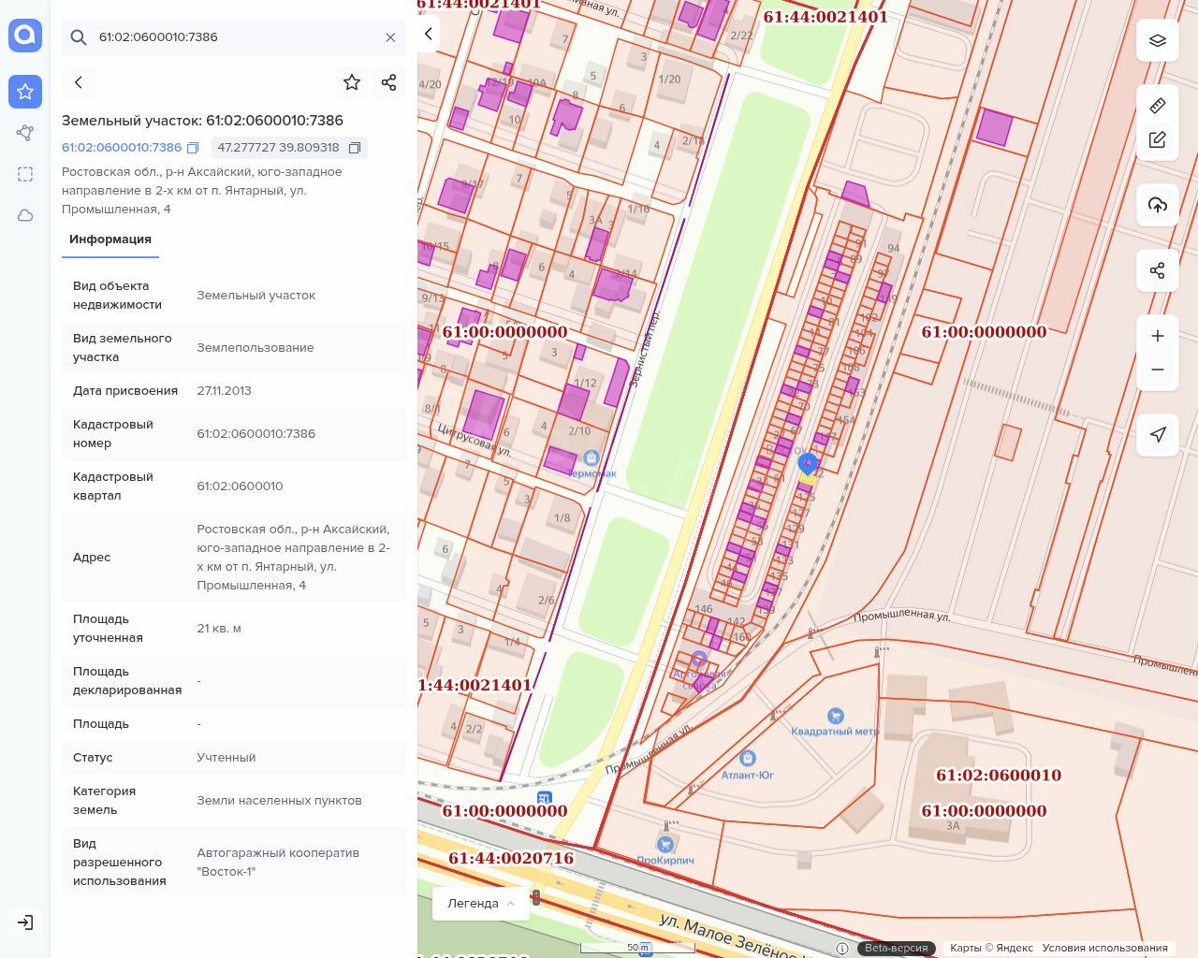Open favorites in the left sidebar
The height and width of the screenshot is (958, 1198).
click(x=25, y=92)
